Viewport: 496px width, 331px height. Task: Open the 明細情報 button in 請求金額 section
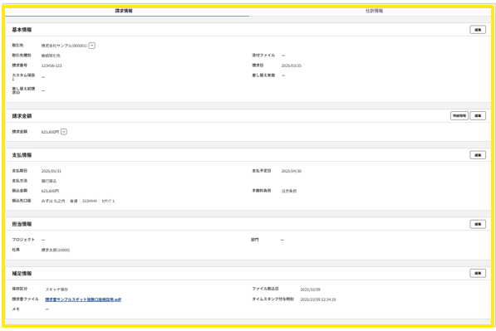[x=459, y=115]
